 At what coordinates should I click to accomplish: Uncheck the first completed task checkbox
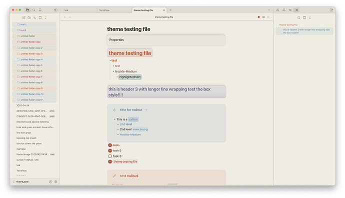pyautogui.click(x=110, y=145)
